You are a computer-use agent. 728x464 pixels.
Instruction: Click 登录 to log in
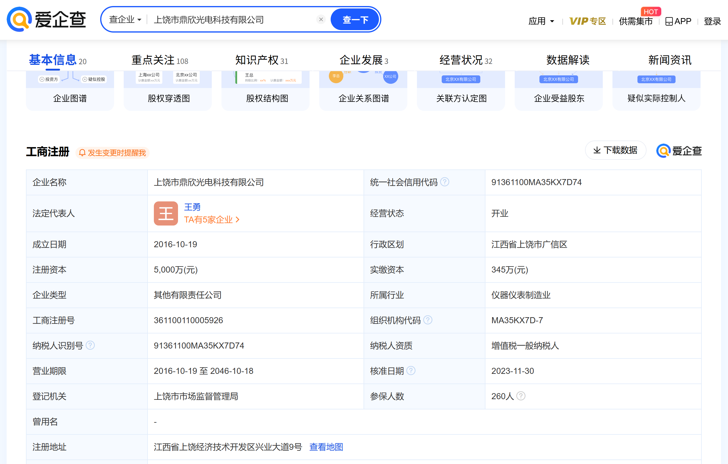click(x=712, y=21)
